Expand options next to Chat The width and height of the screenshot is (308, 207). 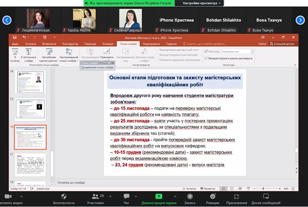pos(136,196)
